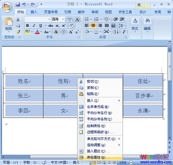
Task: Switch to Page Layout (页面布局) tab
Action: tap(51, 12)
